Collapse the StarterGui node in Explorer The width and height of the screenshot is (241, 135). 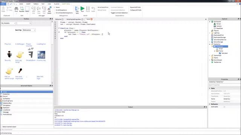[210, 44]
